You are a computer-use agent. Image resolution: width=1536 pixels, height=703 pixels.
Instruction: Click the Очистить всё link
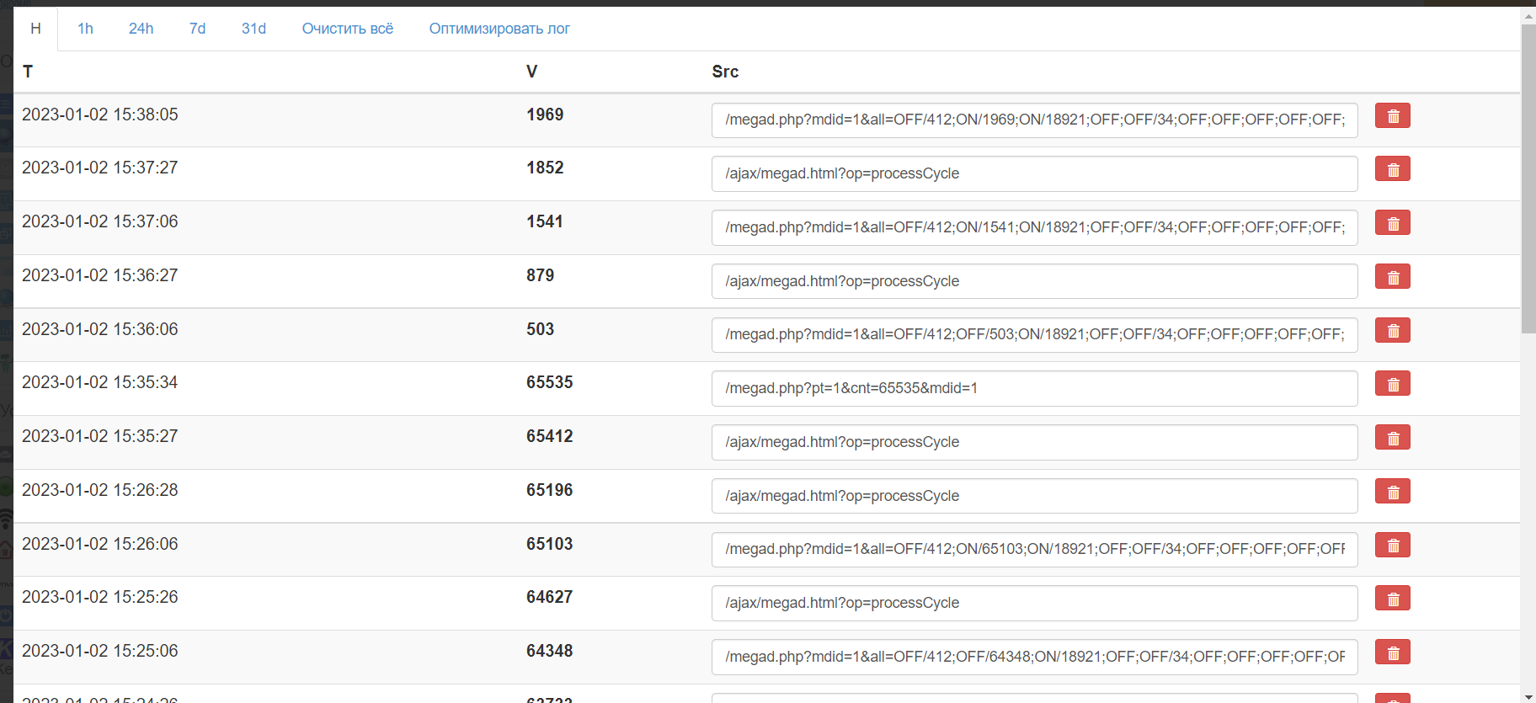tap(347, 29)
